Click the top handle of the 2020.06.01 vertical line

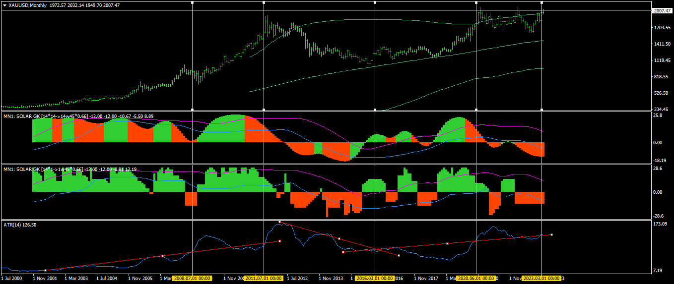pos(476,2)
